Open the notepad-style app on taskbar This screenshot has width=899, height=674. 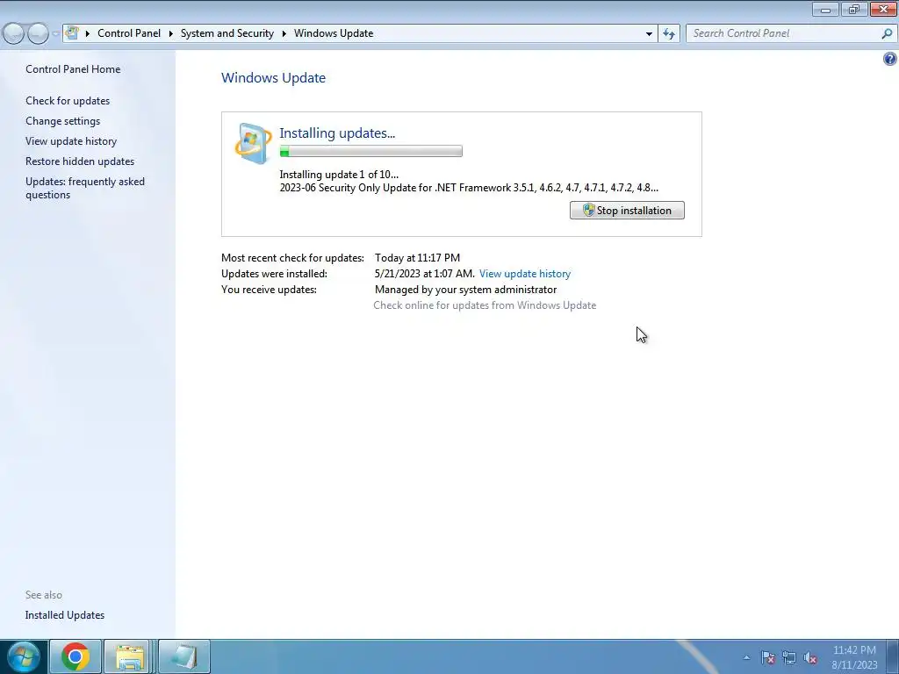click(x=183, y=656)
